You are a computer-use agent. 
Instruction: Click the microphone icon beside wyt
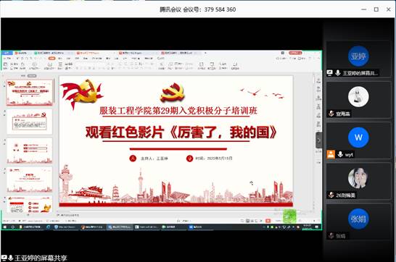[x=340, y=154]
